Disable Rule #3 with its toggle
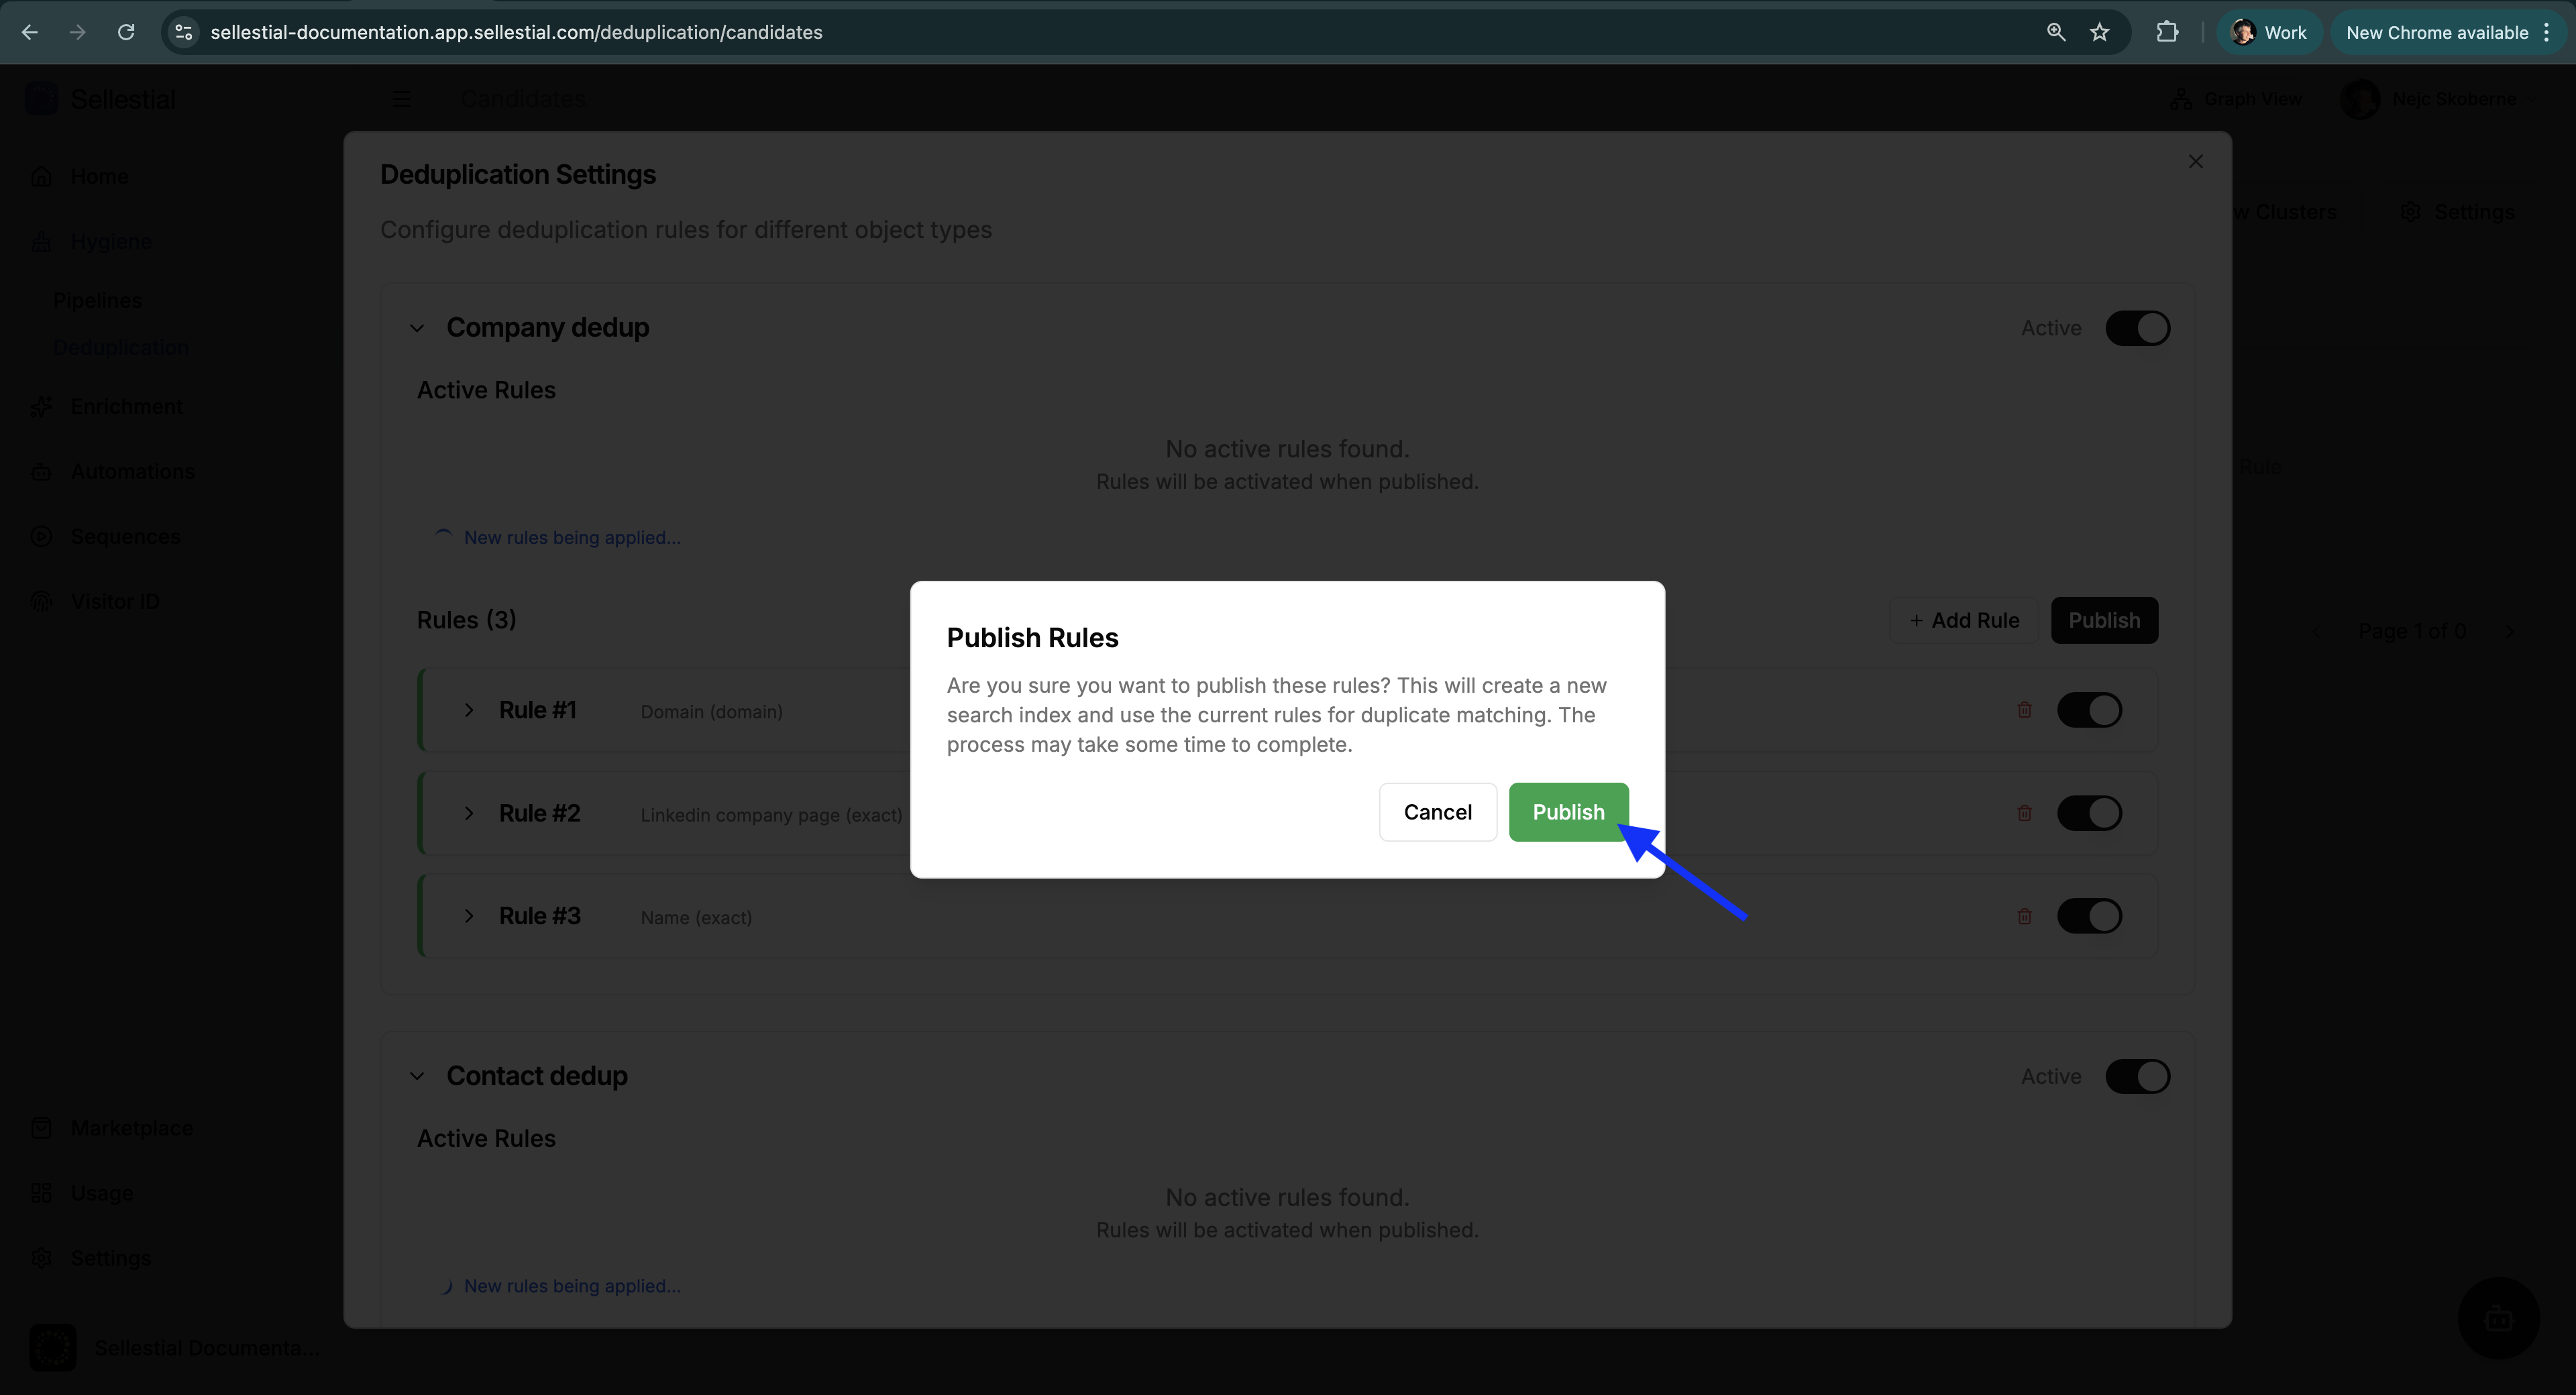Image resolution: width=2576 pixels, height=1395 pixels. (x=2090, y=915)
